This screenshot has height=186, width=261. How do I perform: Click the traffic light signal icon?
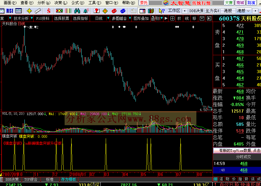tap(59, 11)
